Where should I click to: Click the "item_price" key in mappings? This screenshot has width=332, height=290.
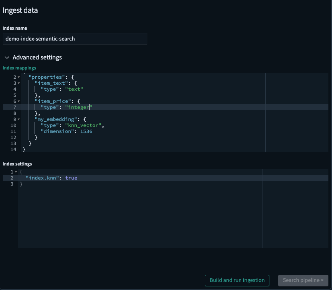pyautogui.click(x=53, y=101)
